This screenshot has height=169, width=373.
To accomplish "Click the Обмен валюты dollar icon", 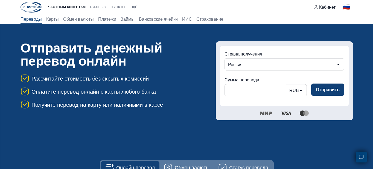I will click(168, 167).
